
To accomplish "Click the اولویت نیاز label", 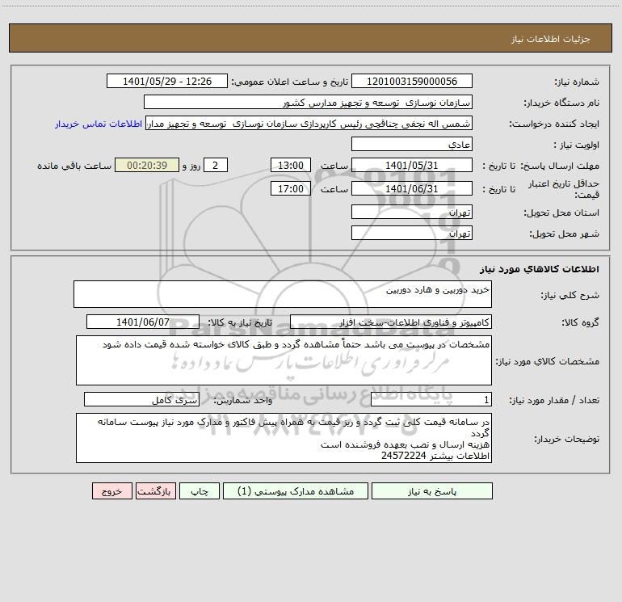I will [577, 145].
